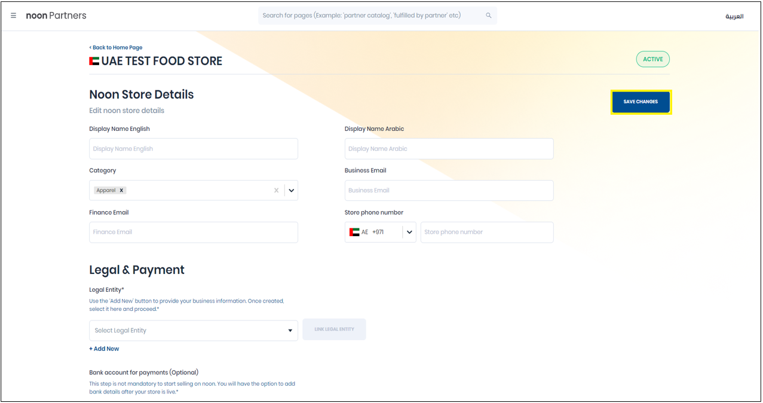This screenshot has width=763, height=403.
Task: Click the noon Partners logo
Action: 56,16
